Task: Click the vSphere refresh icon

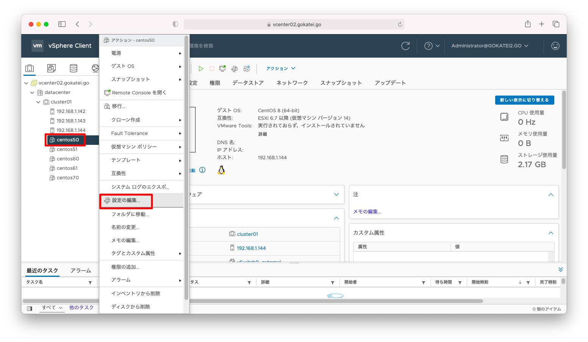Action: [405, 46]
